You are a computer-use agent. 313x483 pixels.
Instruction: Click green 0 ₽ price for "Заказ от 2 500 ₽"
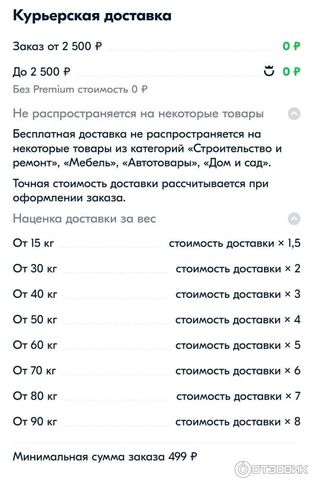(x=291, y=46)
